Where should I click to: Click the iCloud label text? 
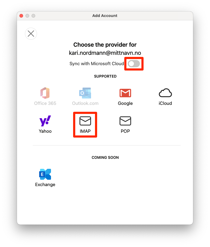click(x=165, y=103)
